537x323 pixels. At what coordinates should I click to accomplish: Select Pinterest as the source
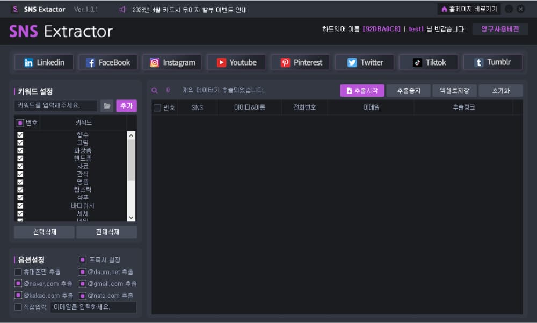click(x=301, y=62)
